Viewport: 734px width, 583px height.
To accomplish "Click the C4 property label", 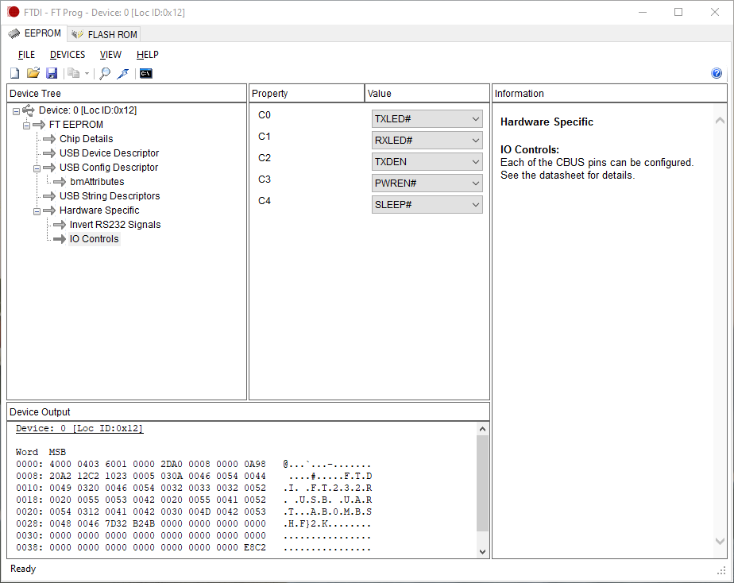I will (x=265, y=201).
